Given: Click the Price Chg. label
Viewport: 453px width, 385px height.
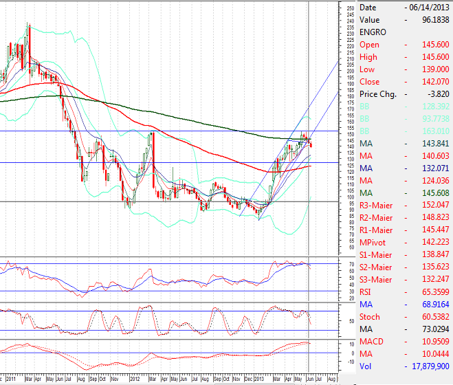Looking at the screenshot, I should point(378,94).
